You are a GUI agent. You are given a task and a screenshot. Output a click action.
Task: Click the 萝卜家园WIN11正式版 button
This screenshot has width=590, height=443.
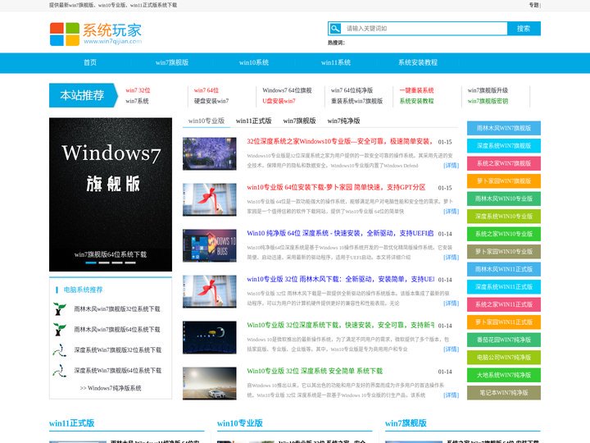tap(504, 322)
